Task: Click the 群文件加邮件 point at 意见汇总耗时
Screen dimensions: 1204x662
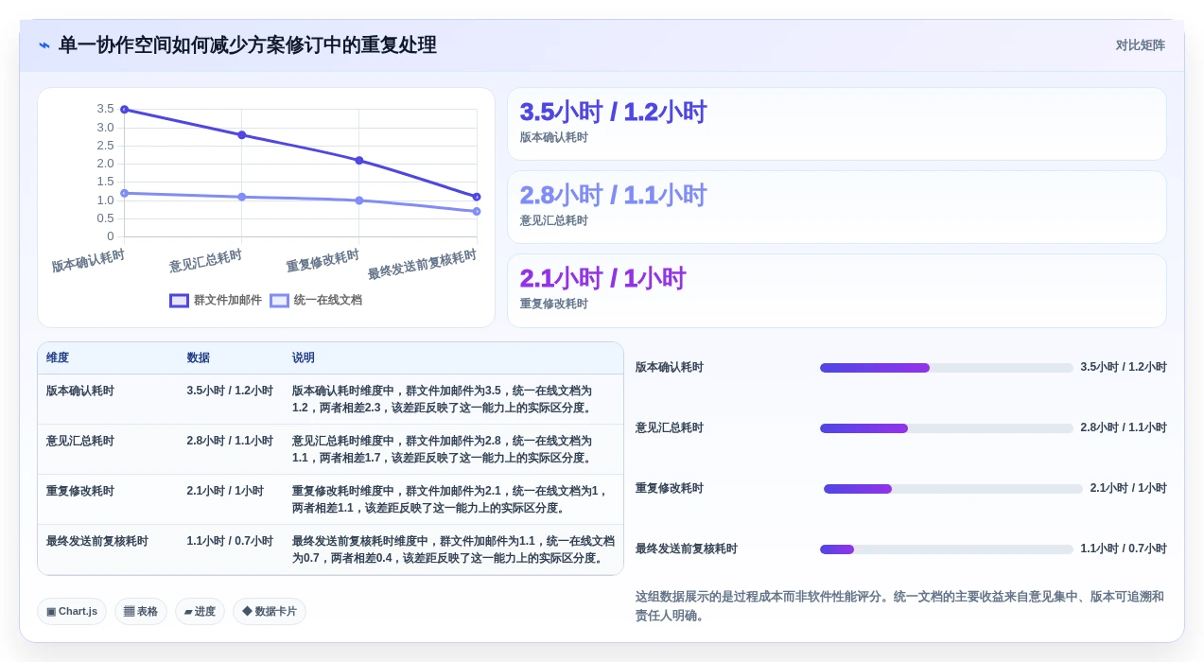Action: (x=241, y=135)
